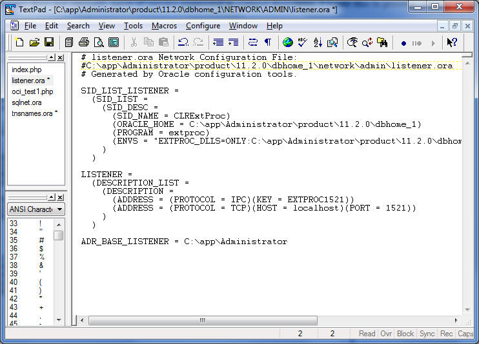Open Manage Files document icon
The height and width of the screenshot is (344, 479).
69,42
